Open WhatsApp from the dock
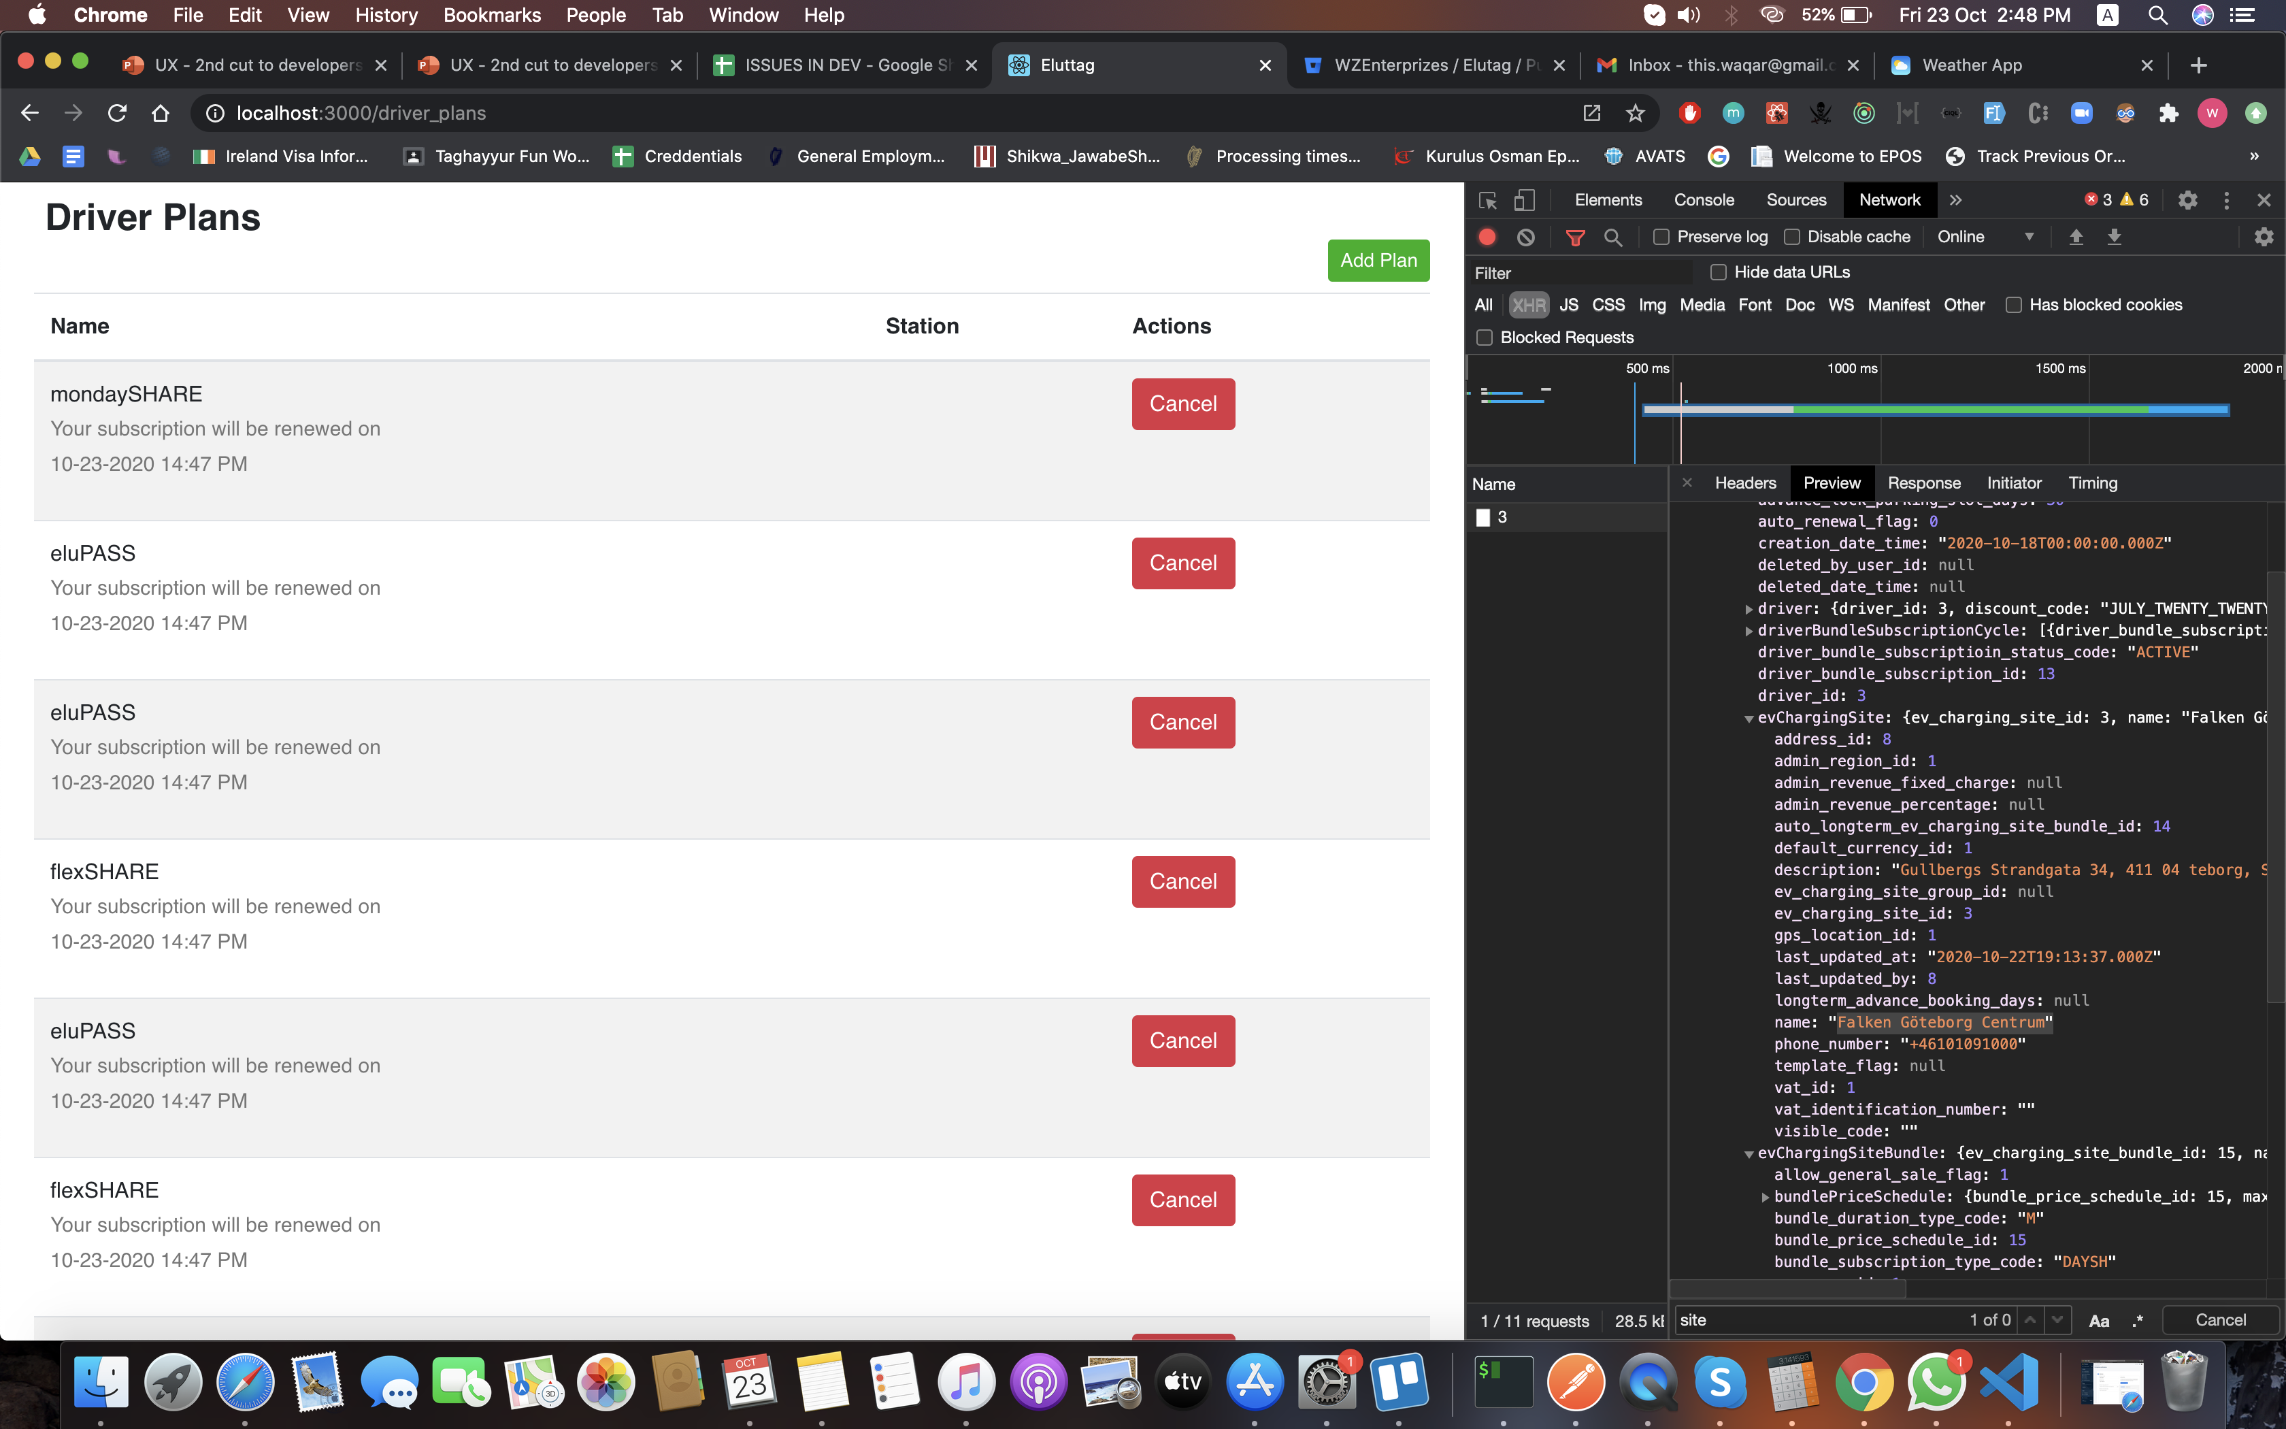Image resolution: width=2286 pixels, height=1429 pixels. coord(1936,1382)
